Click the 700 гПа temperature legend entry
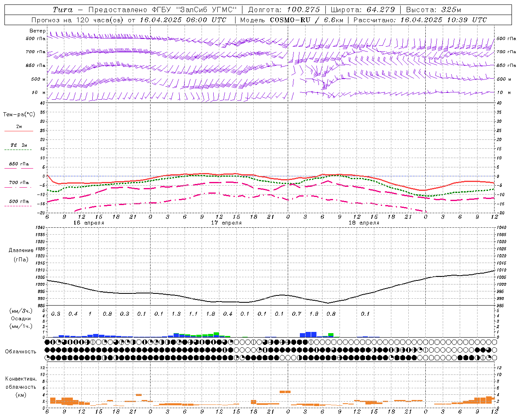Screen dimensions: 518x415 click(19, 182)
